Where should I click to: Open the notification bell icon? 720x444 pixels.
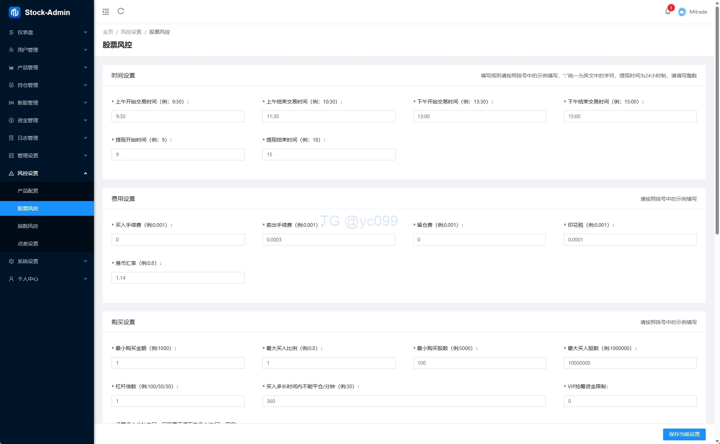coord(668,12)
